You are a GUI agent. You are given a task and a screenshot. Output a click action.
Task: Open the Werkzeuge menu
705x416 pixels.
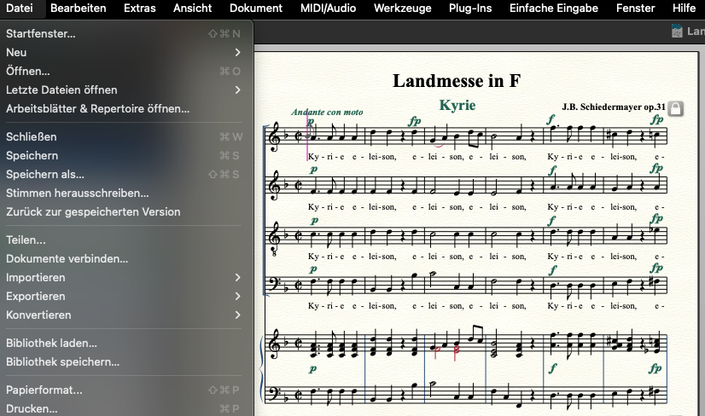402,8
